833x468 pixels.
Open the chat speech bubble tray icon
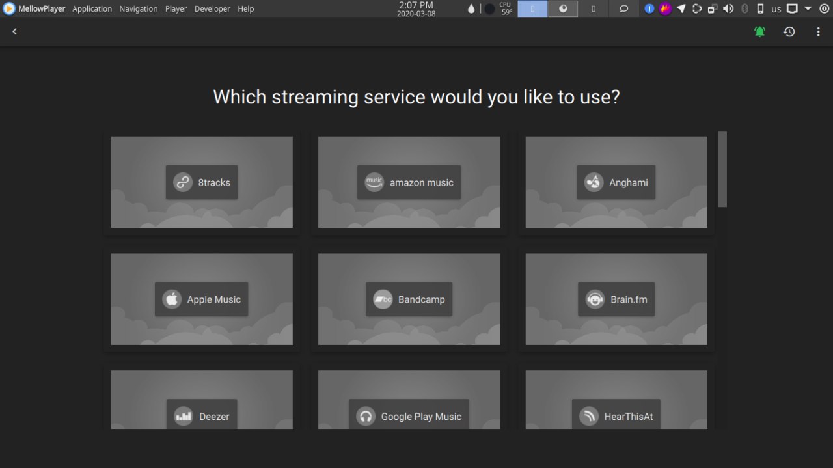pyautogui.click(x=623, y=8)
